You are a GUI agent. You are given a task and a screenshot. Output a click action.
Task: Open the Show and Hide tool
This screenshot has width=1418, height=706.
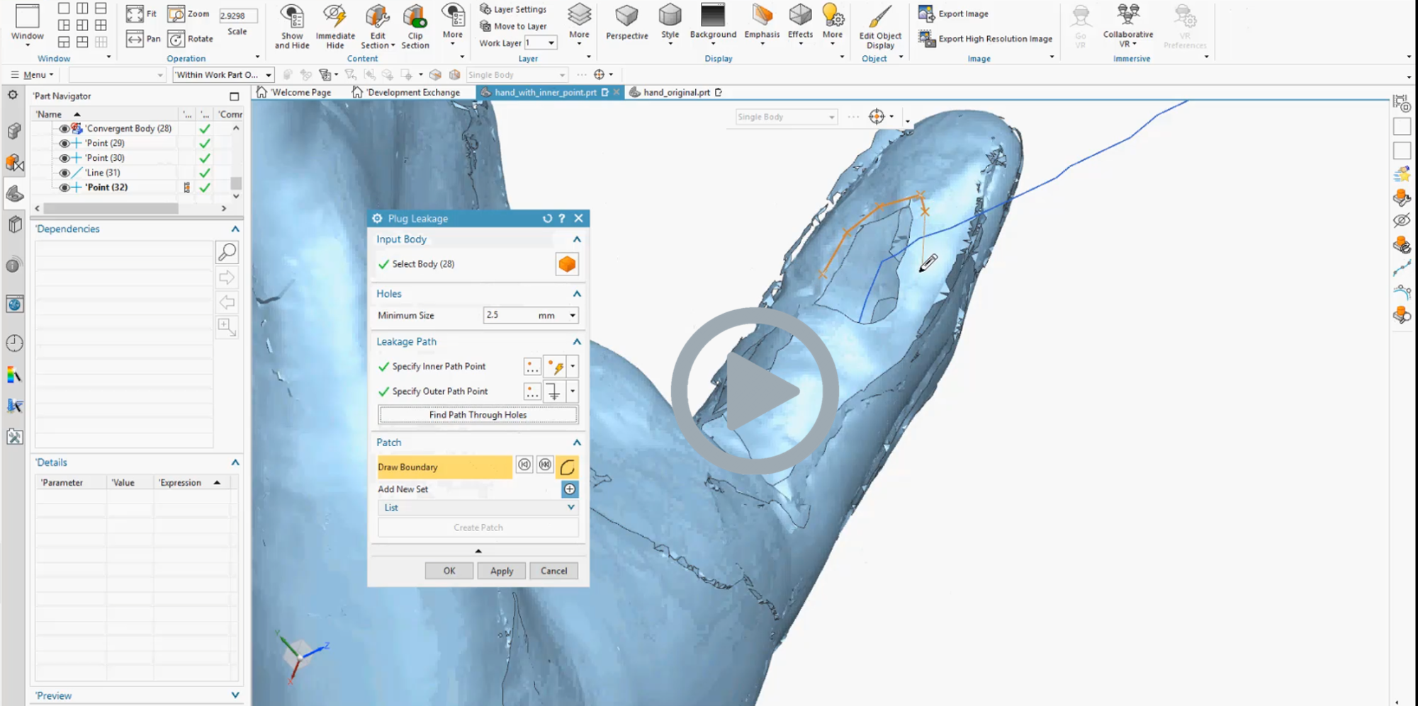coord(291,25)
